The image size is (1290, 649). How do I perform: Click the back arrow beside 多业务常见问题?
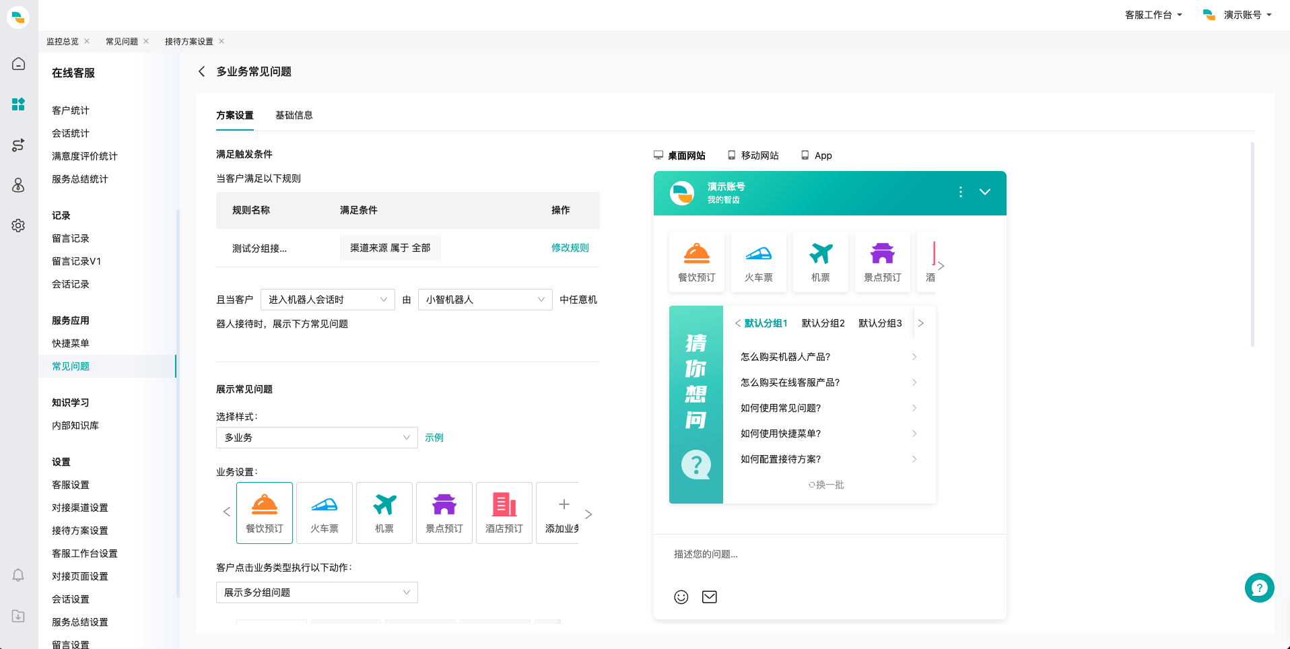tap(201, 71)
